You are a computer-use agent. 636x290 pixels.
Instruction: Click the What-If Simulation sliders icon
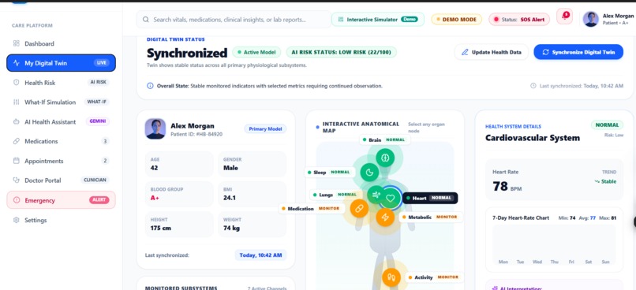(x=17, y=102)
